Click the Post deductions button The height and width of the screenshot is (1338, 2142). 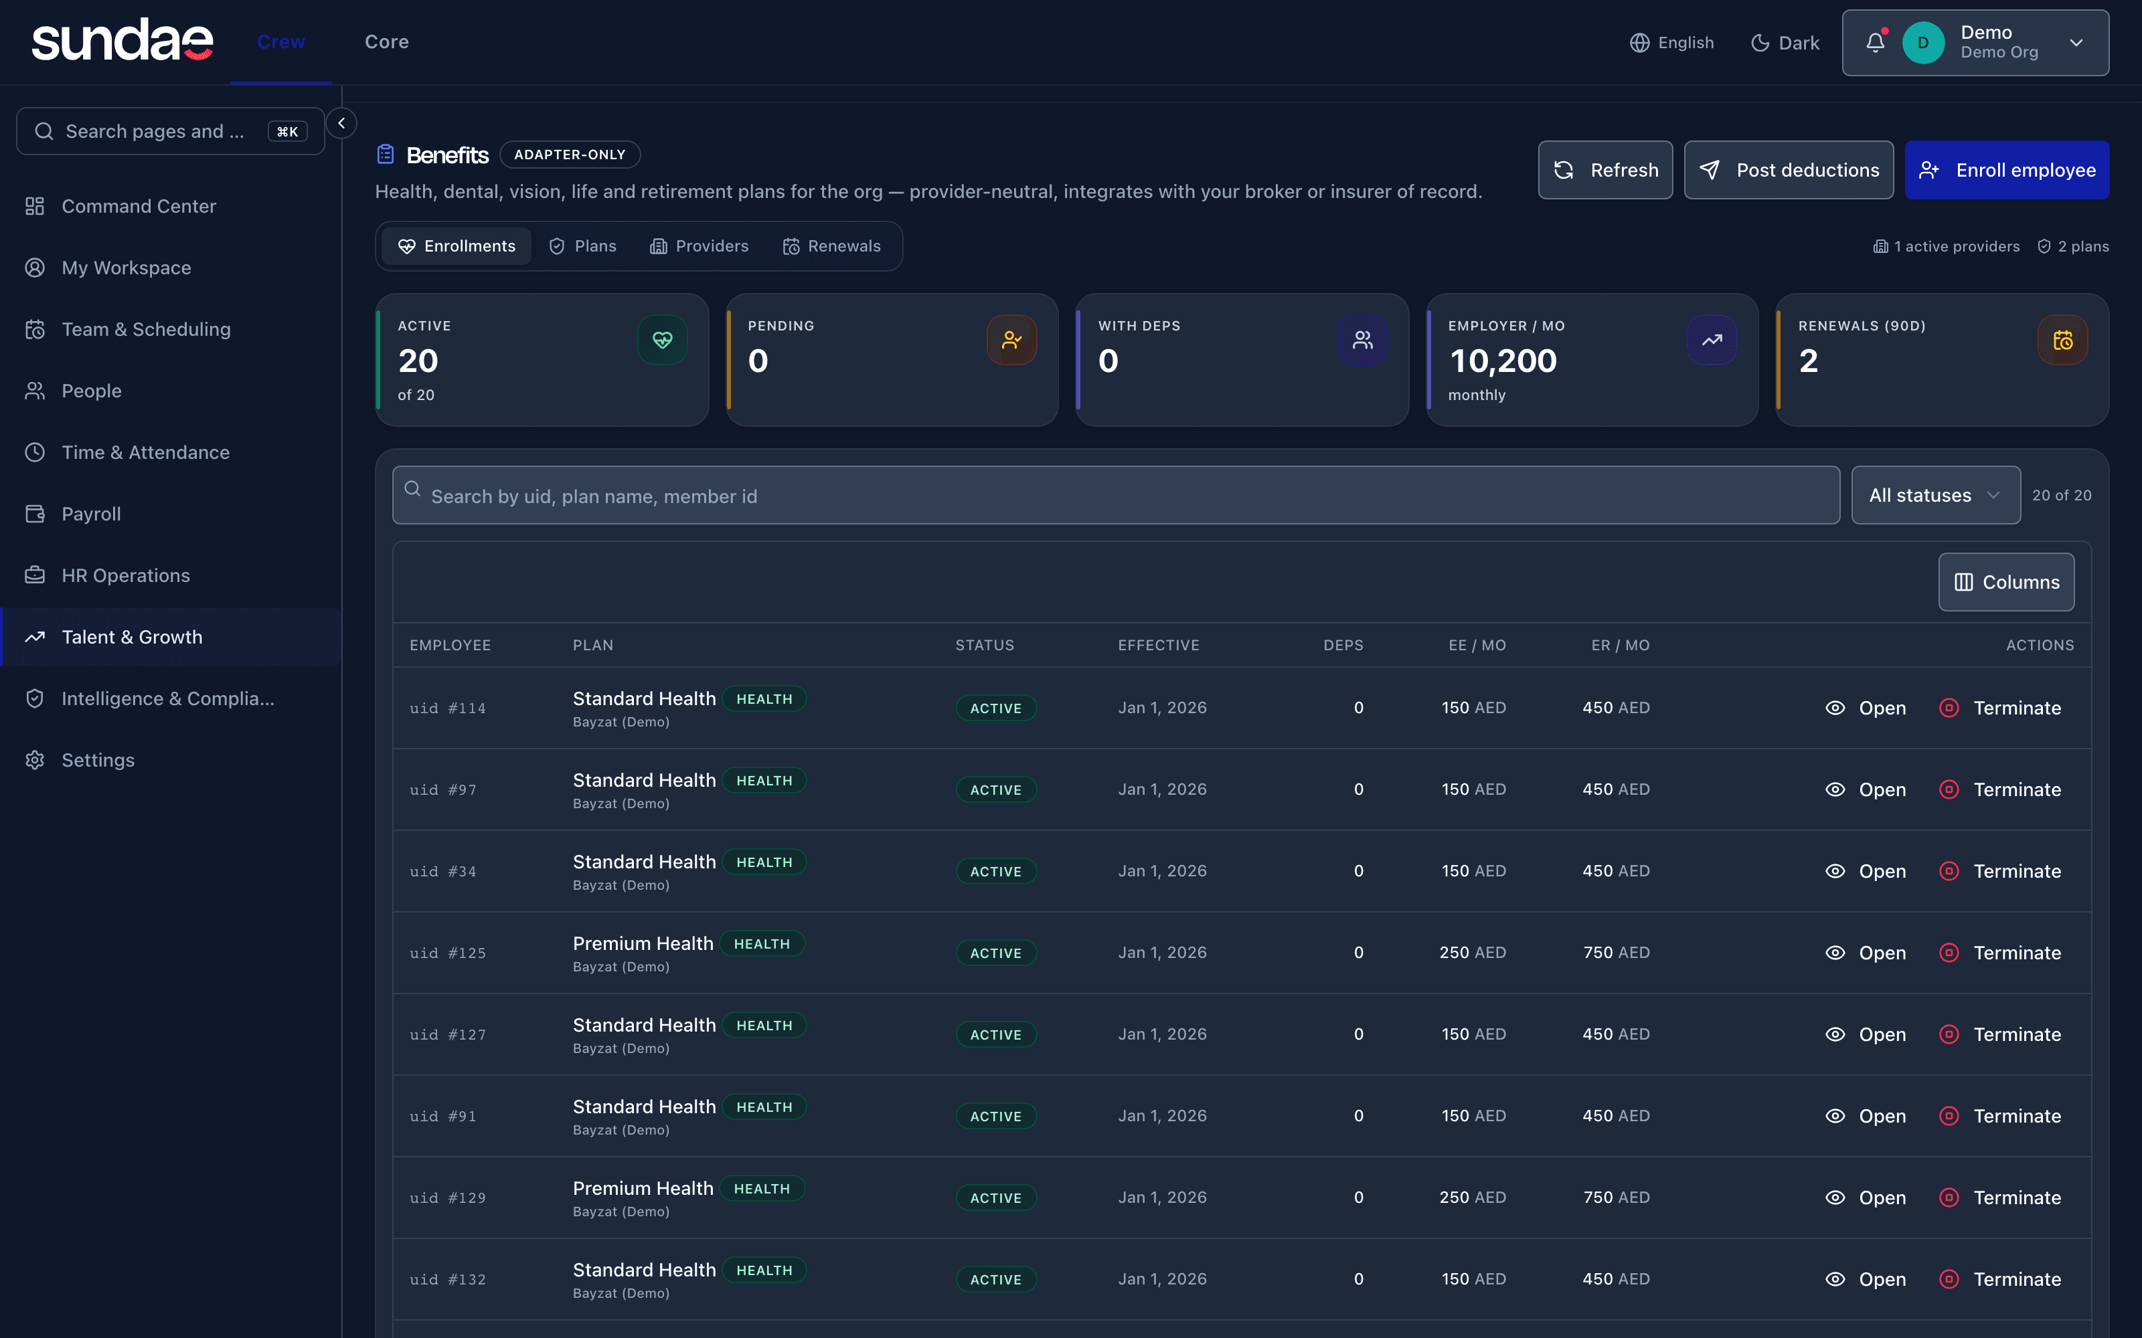click(1788, 170)
